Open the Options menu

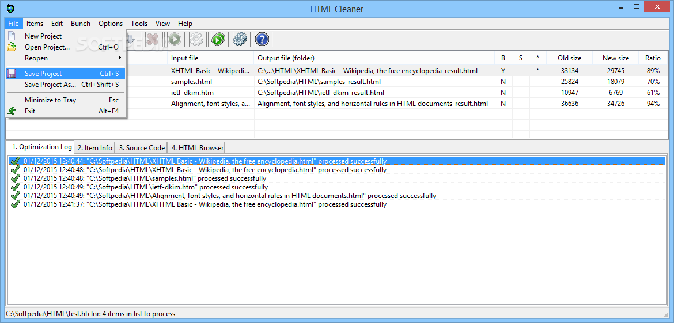(x=111, y=24)
